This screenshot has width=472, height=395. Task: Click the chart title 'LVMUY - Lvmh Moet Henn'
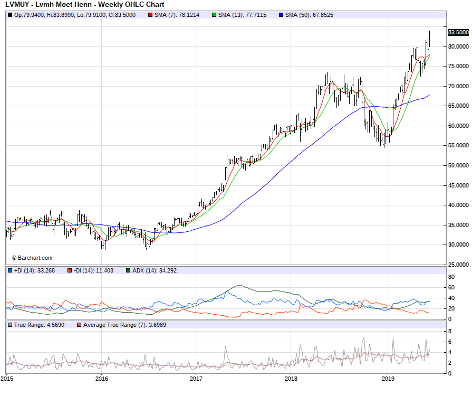point(48,5)
